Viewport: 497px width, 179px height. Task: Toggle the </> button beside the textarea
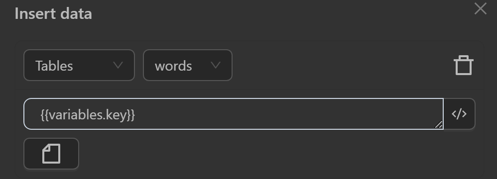coord(459,114)
